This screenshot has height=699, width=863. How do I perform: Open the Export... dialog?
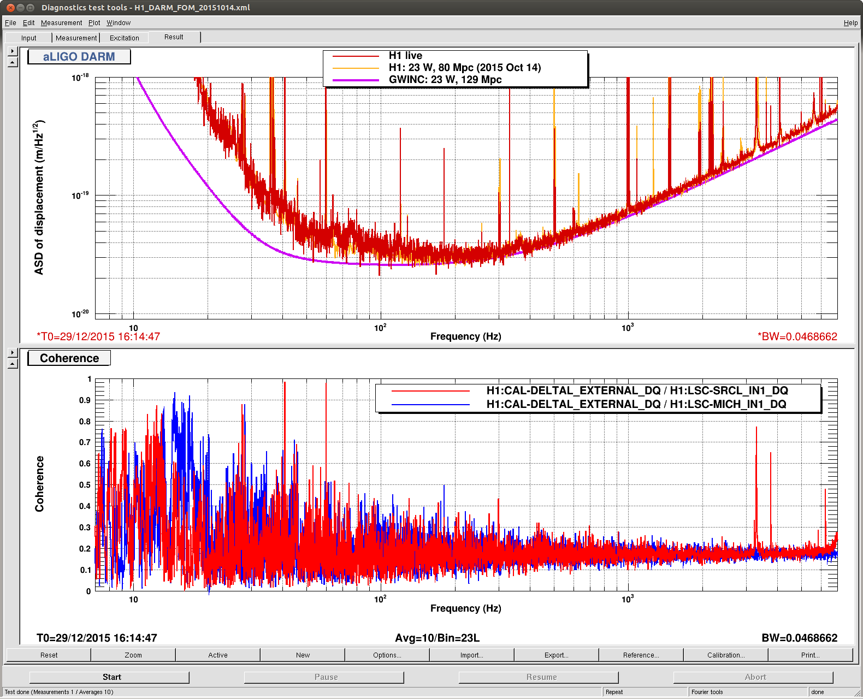556,655
